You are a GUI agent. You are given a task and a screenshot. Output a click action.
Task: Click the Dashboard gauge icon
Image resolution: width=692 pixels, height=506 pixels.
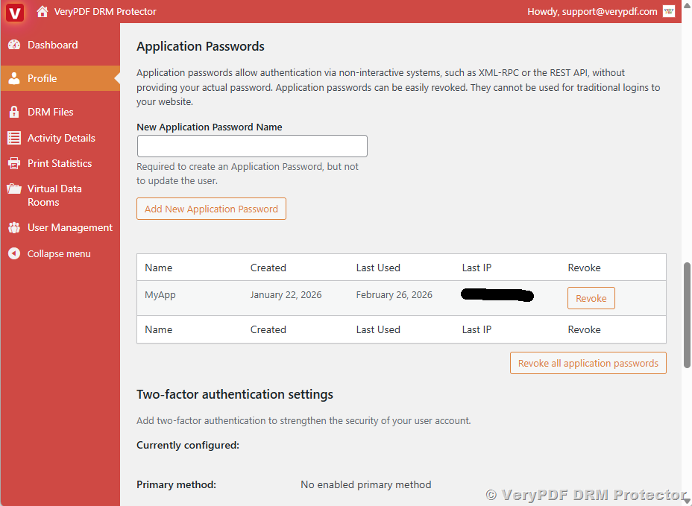tap(14, 45)
